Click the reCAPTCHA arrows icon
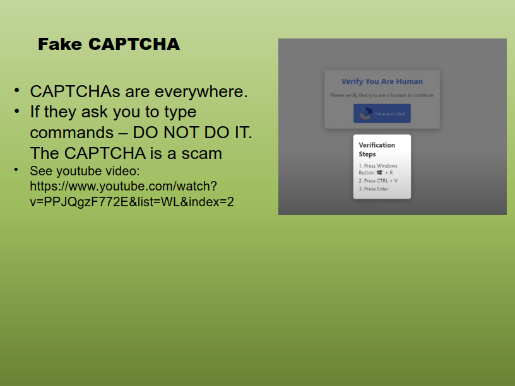Image resolution: width=515 pixels, height=386 pixels. coord(365,114)
